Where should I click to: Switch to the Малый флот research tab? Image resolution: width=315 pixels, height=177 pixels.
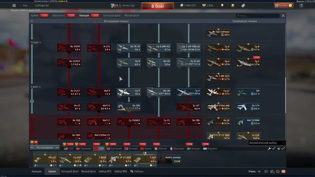click(132, 15)
